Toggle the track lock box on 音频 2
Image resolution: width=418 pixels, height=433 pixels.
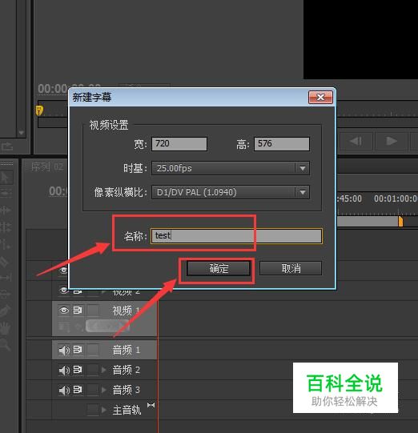pos(93,370)
